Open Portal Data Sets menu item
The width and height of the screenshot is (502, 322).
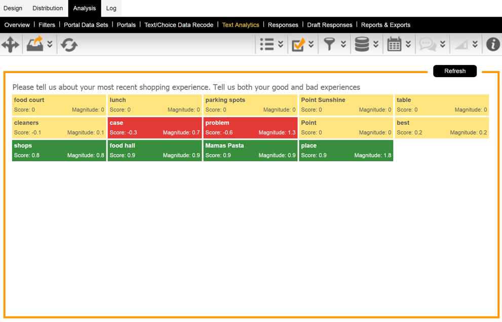[86, 24]
